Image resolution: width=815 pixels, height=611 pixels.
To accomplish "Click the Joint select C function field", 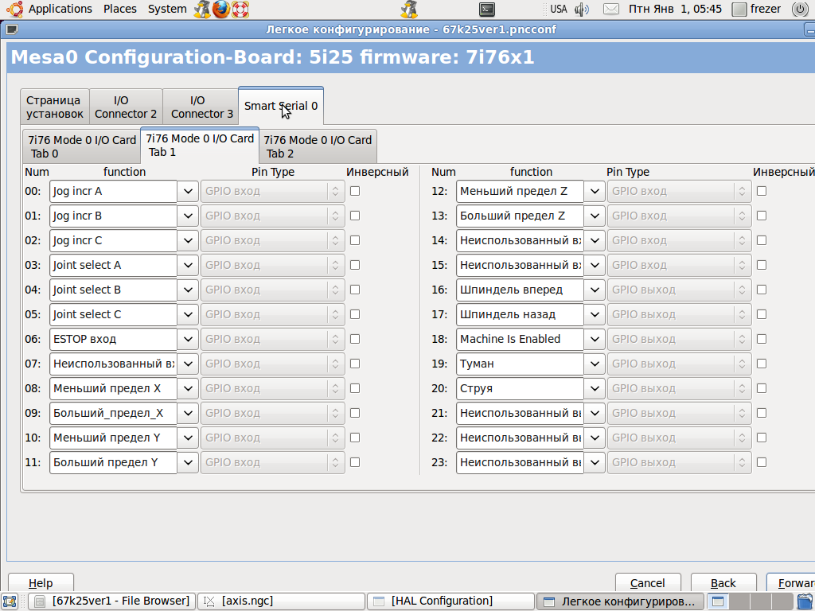I will (x=113, y=314).
